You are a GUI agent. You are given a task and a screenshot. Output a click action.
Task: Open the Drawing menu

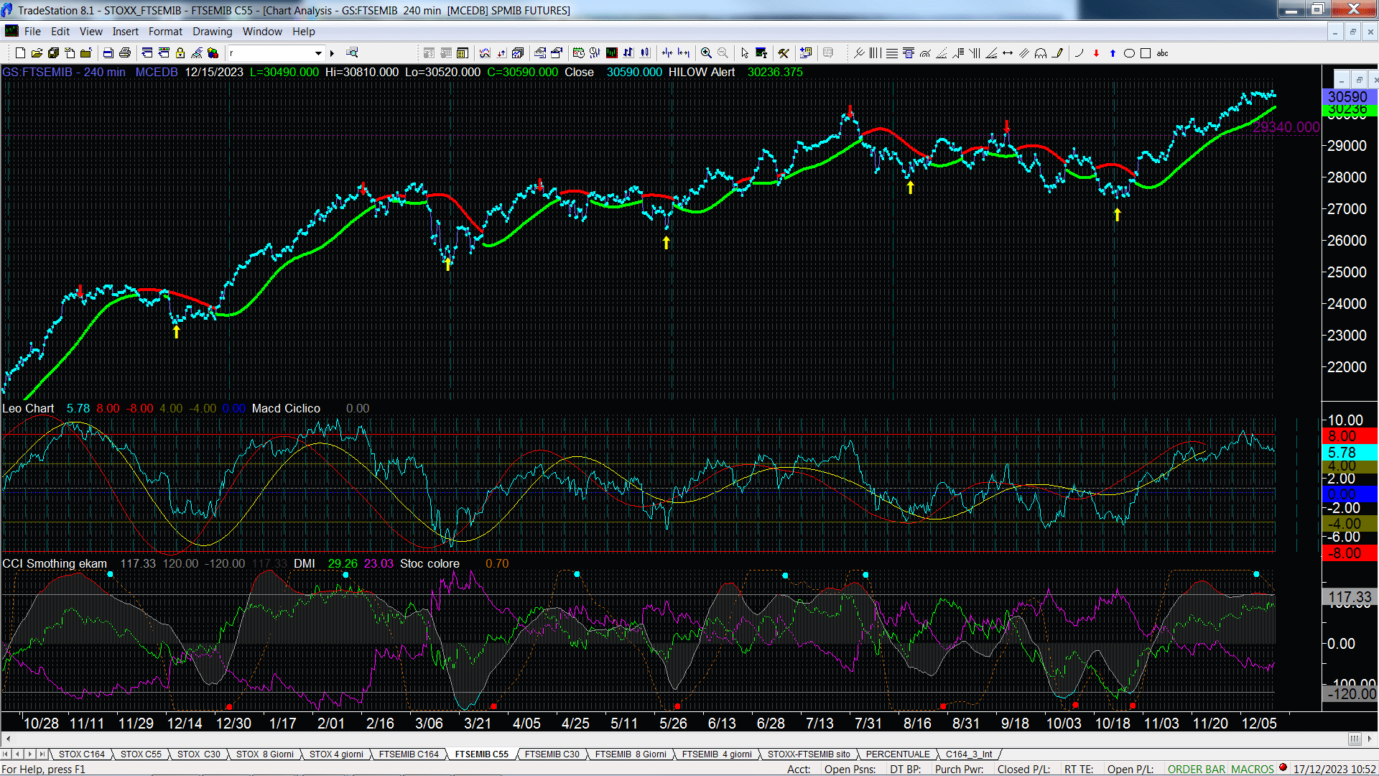[x=213, y=32]
